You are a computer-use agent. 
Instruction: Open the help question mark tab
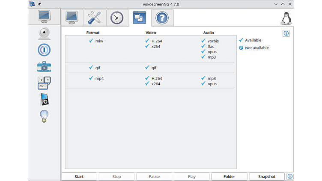(162, 18)
